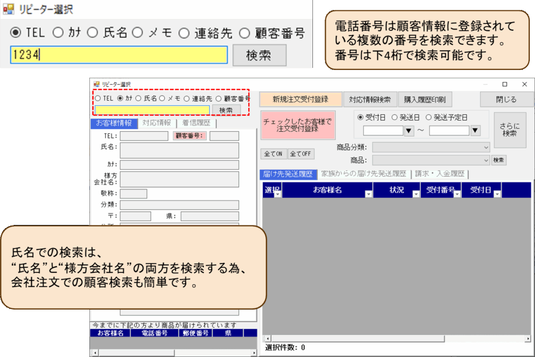The image size is (535, 357).
Task: Open the 請求・入金履歴 tab
Action: tap(439, 174)
